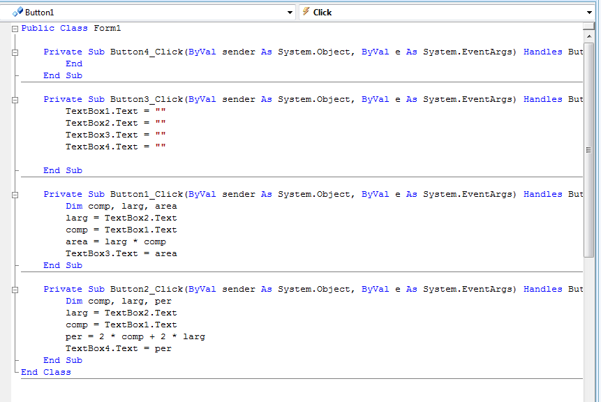Place cursor on 'TextBox4.Text = ""' line
The width and height of the screenshot is (601, 402).
(115, 147)
